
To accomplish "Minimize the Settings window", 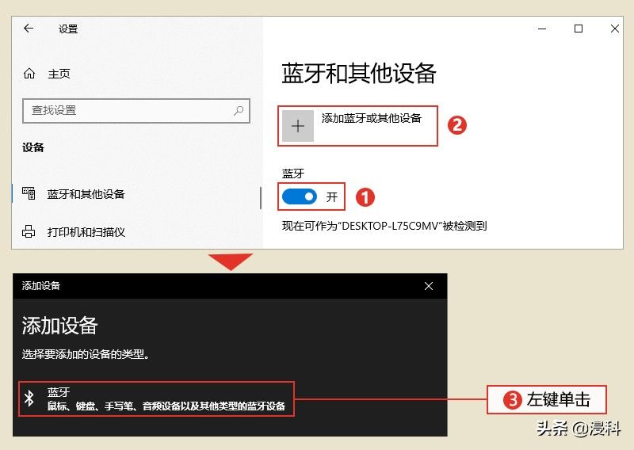I will [541, 29].
